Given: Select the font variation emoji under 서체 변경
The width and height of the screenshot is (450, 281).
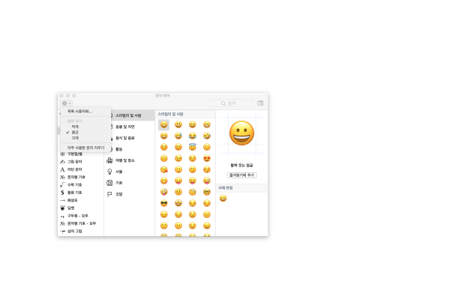Looking at the screenshot, I should tap(223, 198).
